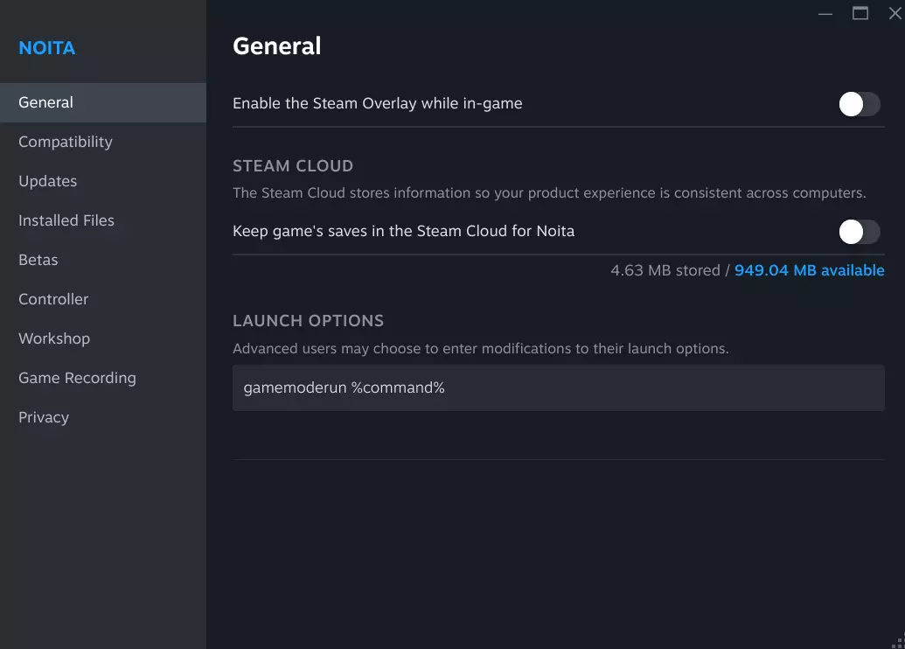Click the General page heading

[x=277, y=45]
